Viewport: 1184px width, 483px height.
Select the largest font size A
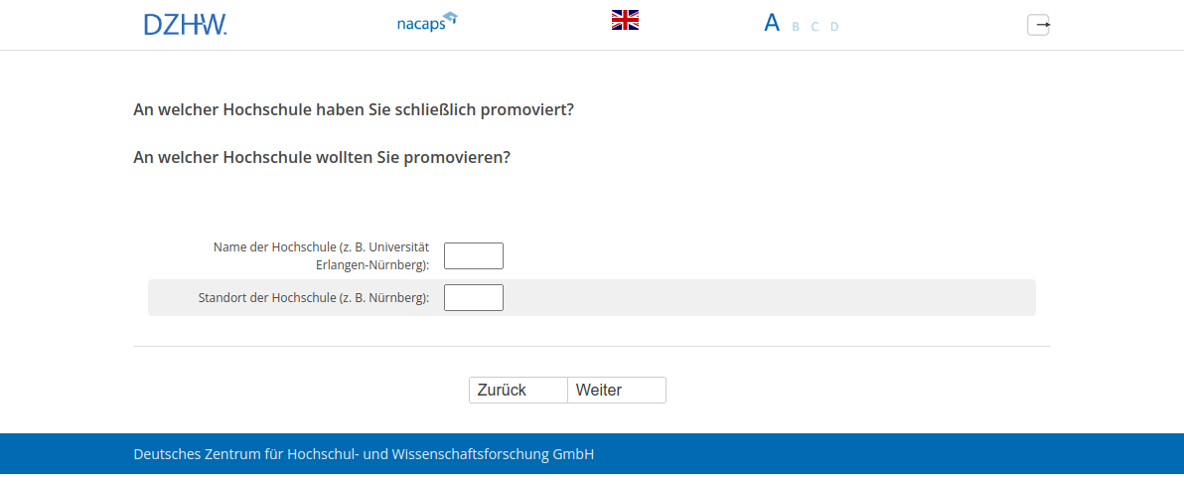tap(772, 24)
